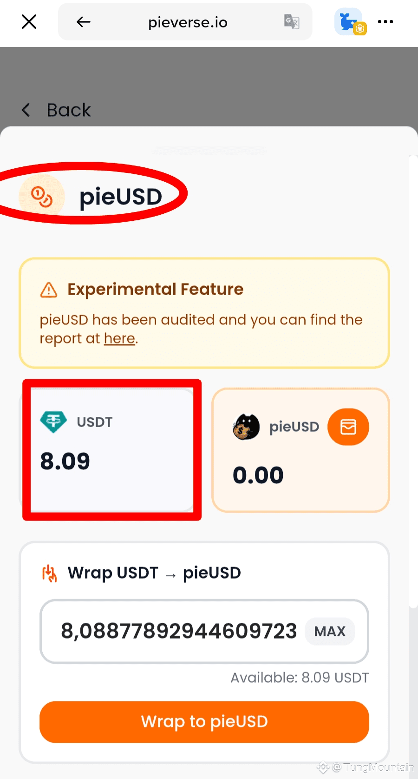Click the Wrap to pieUSD button
Viewport: 418px width, 779px height.
tap(204, 722)
